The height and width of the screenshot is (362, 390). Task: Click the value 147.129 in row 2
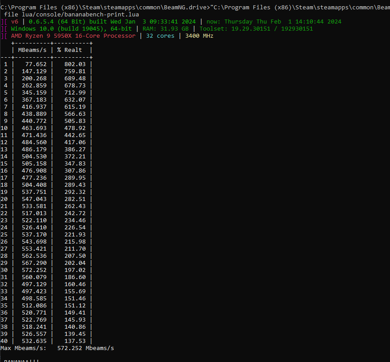pyautogui.click(x=34, y=71)
